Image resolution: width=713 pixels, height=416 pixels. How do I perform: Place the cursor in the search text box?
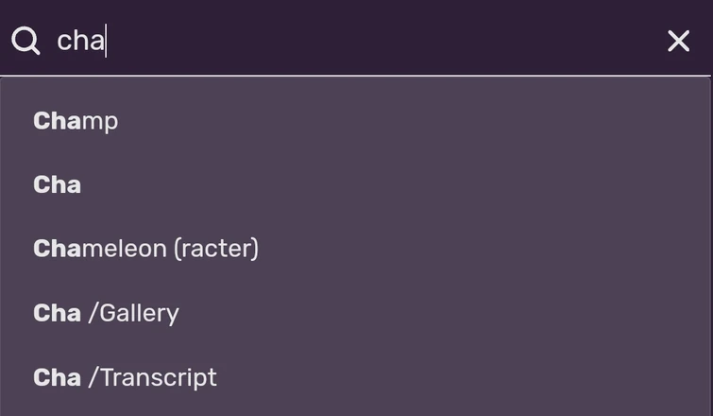pyautogui.click(x=359, y=41)
